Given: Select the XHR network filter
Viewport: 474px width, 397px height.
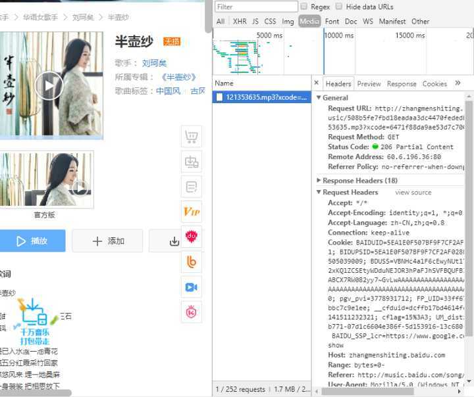Looking at the screenshot, I should [x=240, y=22].
